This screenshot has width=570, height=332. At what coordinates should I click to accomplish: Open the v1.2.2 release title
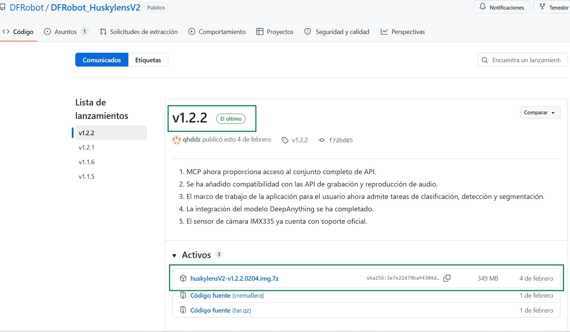click(190, 118)
